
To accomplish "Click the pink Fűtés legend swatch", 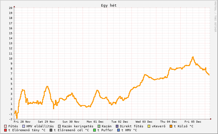I will (6, 126).
